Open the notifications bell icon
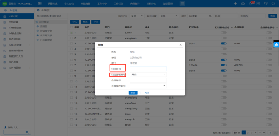Image resolution: width=279 pixels, height=136 pixels. point(251,3)
